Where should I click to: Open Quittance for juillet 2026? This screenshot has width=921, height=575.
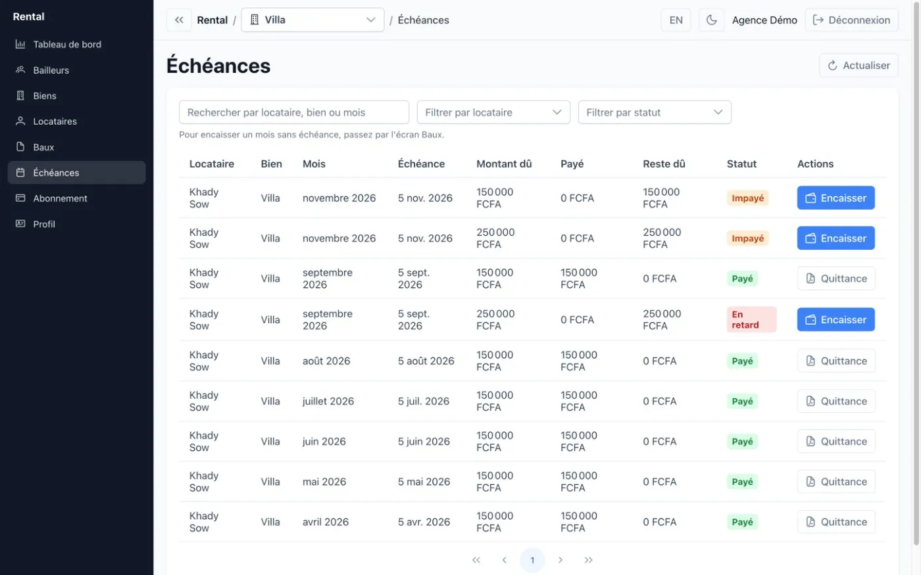tap(836, 401)
